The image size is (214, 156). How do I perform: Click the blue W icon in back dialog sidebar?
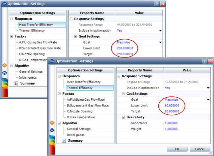tap(5, 73)
